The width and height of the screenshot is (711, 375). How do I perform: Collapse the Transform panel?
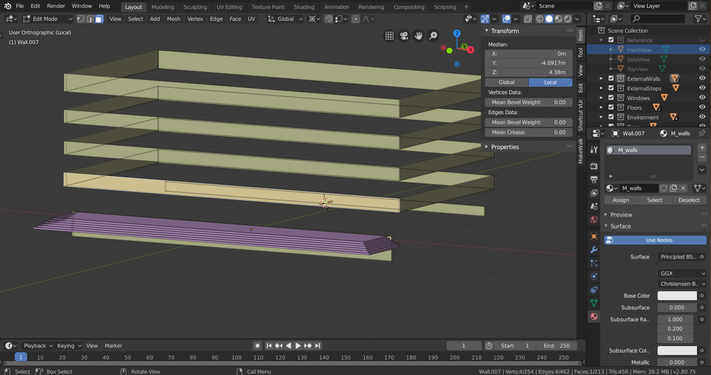click(486, 31)
